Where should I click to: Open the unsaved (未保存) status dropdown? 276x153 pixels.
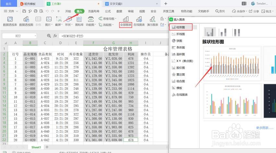pyautogui.click(x=240, y=11)
